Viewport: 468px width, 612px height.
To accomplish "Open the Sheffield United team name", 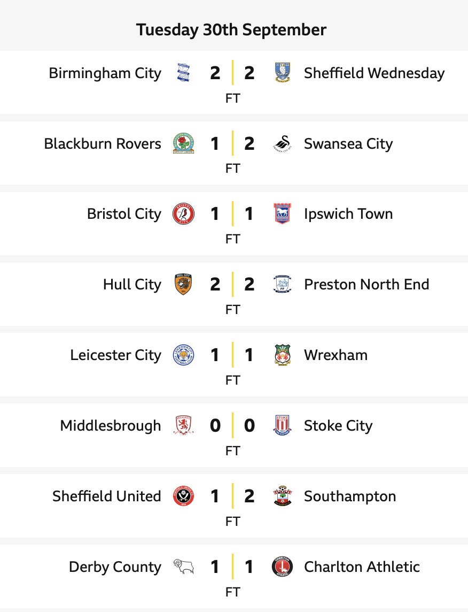I will 106,496.
